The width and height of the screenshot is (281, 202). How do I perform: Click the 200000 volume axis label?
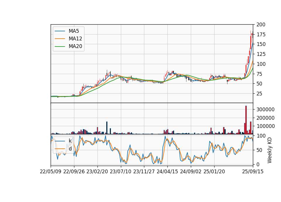pyautogui.click(x=265, y=118)
